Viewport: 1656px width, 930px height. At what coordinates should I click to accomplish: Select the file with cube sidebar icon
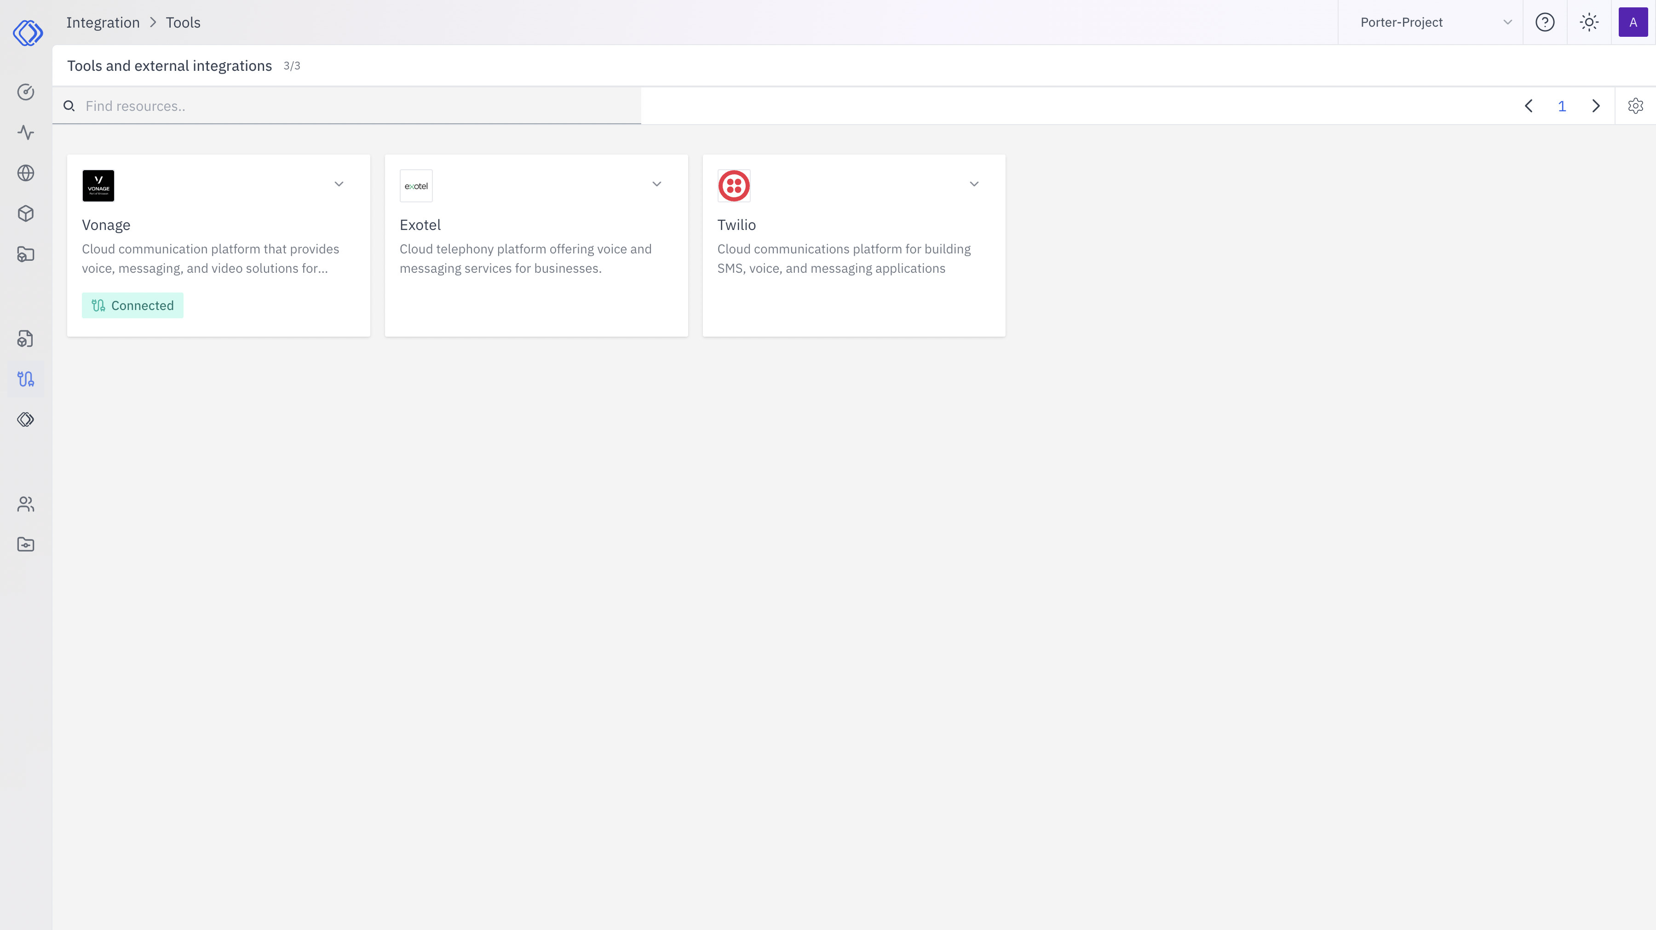pos(26,339)
